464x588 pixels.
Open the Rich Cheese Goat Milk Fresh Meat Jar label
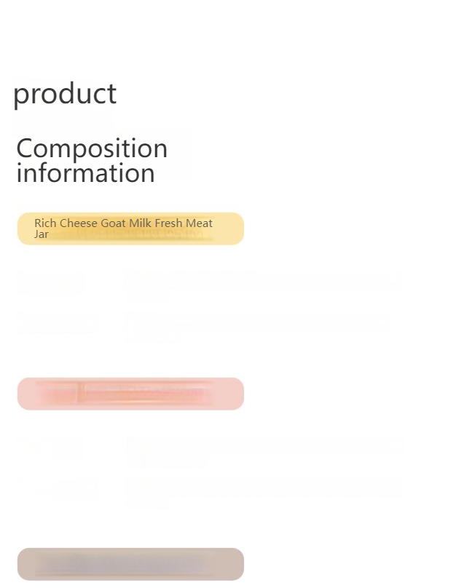(x=130, y=229)
